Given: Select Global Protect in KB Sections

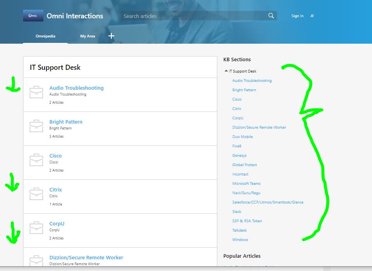Looking at the screenshot, I should coord(245,165).
